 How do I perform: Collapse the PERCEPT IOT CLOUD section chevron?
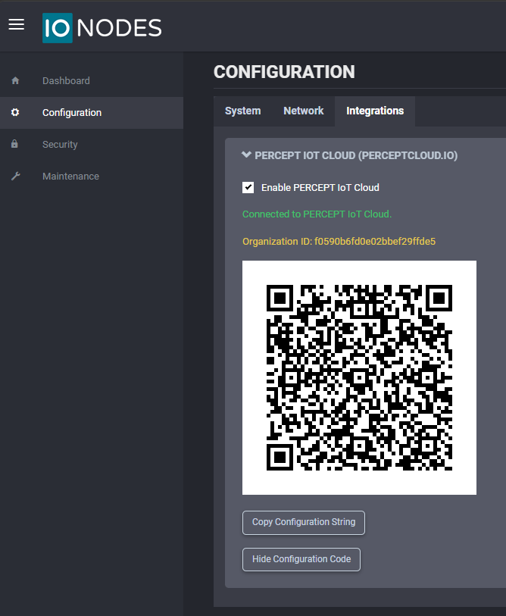pos(246,155)
